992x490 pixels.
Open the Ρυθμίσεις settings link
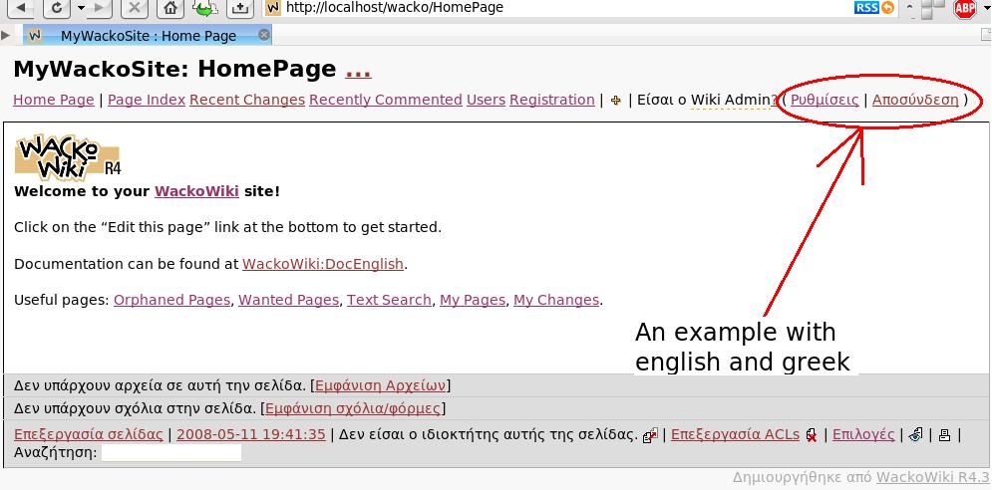[x=824, y=100]
